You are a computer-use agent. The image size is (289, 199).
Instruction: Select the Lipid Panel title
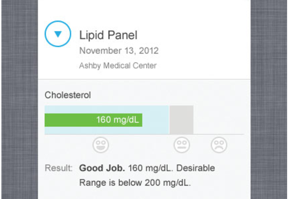coord(108,35)
